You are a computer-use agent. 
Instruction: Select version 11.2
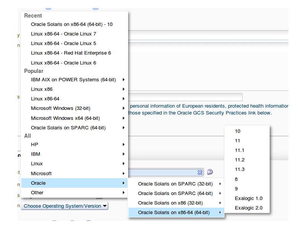pyautogui.click(x=247, y=160)
